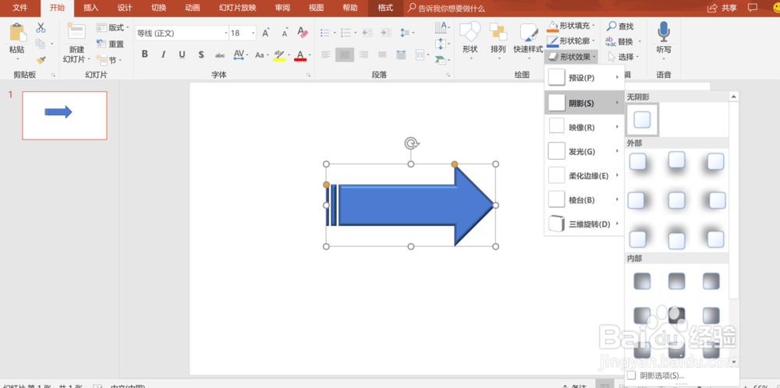Open the File tab

click(x=20, y=8)
